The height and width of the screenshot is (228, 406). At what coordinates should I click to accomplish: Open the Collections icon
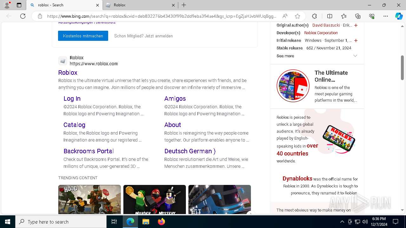(358, 16)
